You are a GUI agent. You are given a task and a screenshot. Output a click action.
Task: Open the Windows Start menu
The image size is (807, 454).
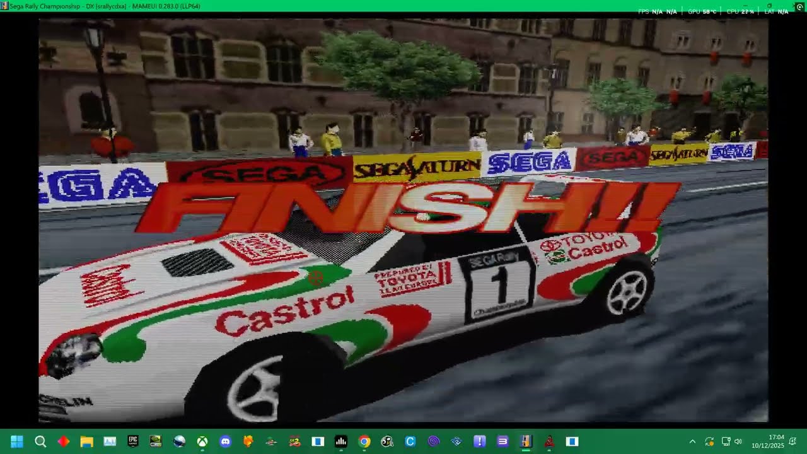(x=17, y=441)
